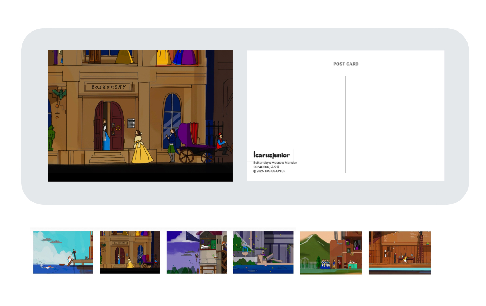Open the purple night sky house thumbnail
This screenshot has width=486, height=306.
point(196,252)
